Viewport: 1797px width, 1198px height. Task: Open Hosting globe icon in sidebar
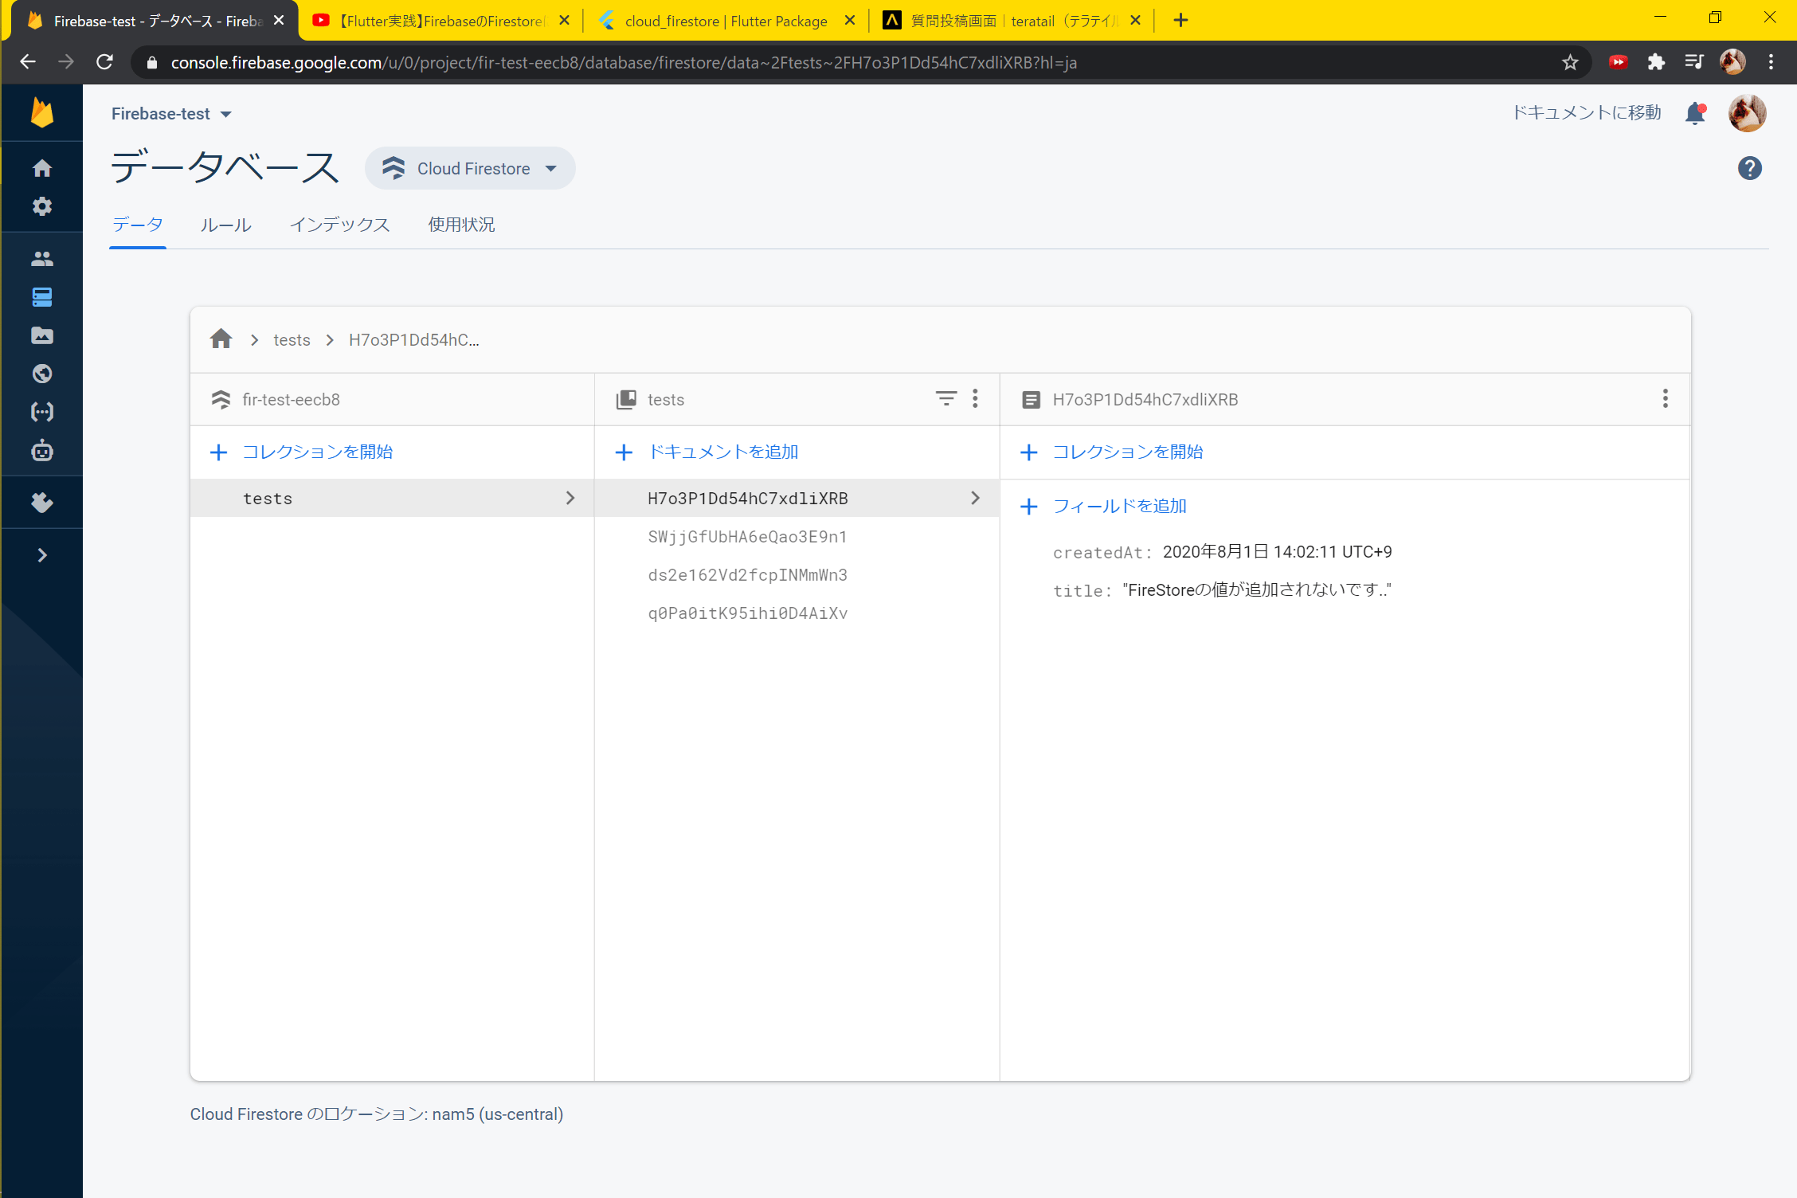(42, 374)
